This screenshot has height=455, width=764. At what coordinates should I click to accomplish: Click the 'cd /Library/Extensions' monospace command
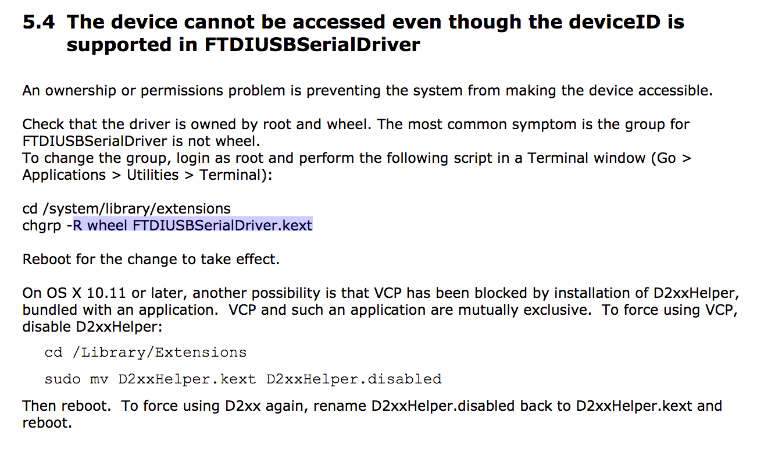pos(145,353)
